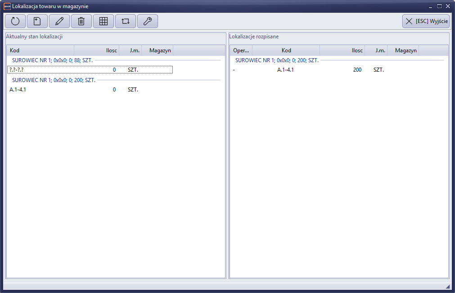Collapse left group SUROWIEC NR 1 200 SZT.

[54, 80]
